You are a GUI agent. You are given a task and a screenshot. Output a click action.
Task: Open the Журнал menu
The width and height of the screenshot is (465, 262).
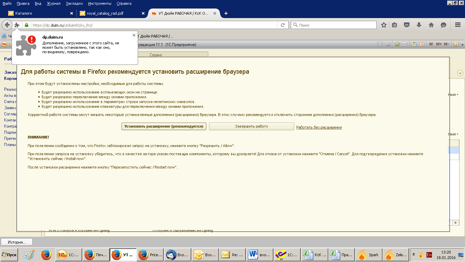tap(54, 3)
